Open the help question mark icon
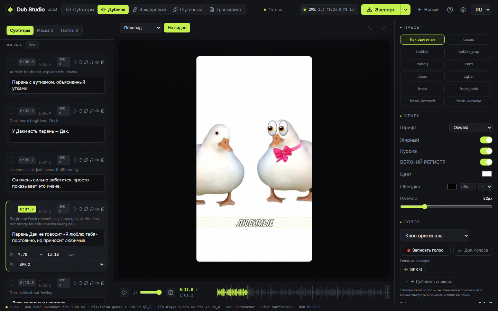498x311 pixels. pos(450,10)
